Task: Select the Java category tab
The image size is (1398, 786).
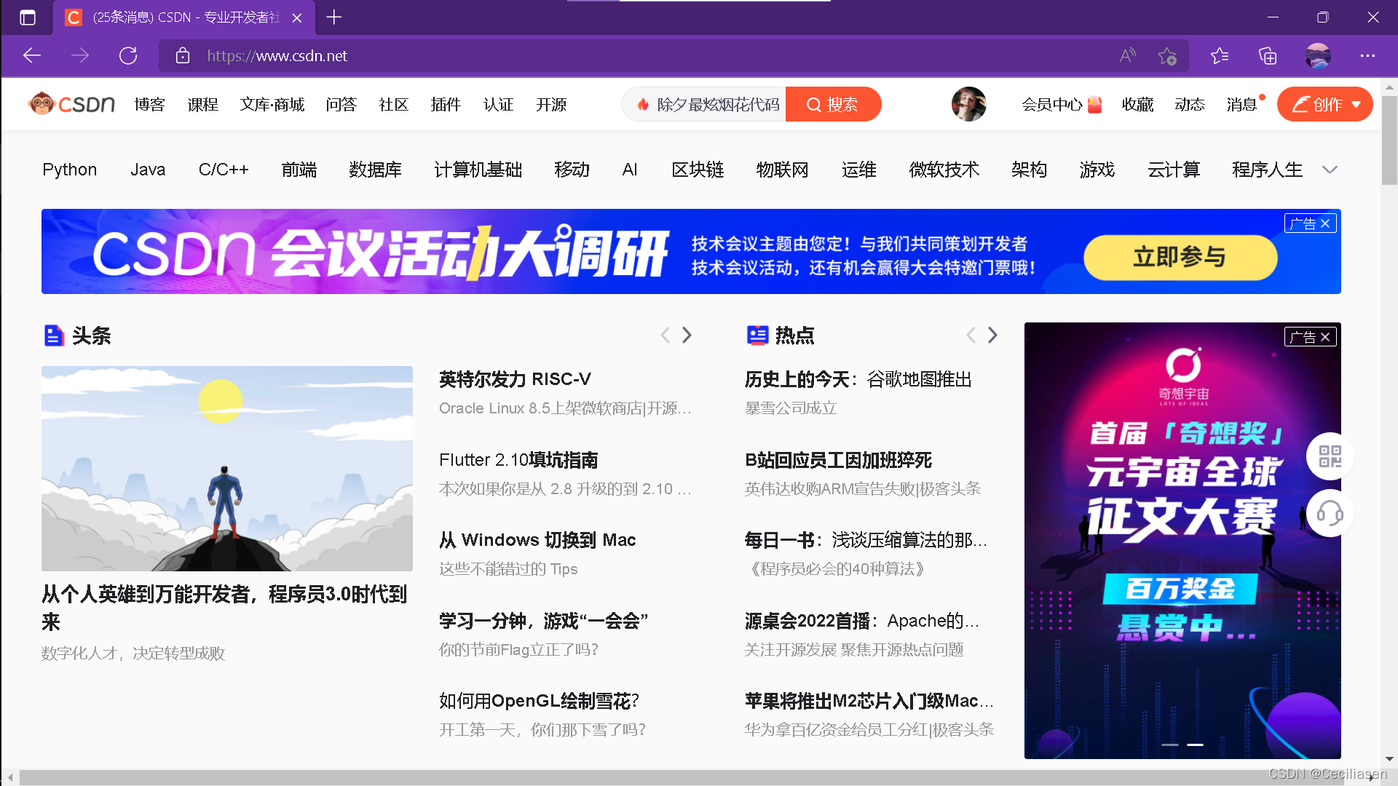Action: (148, 170)
